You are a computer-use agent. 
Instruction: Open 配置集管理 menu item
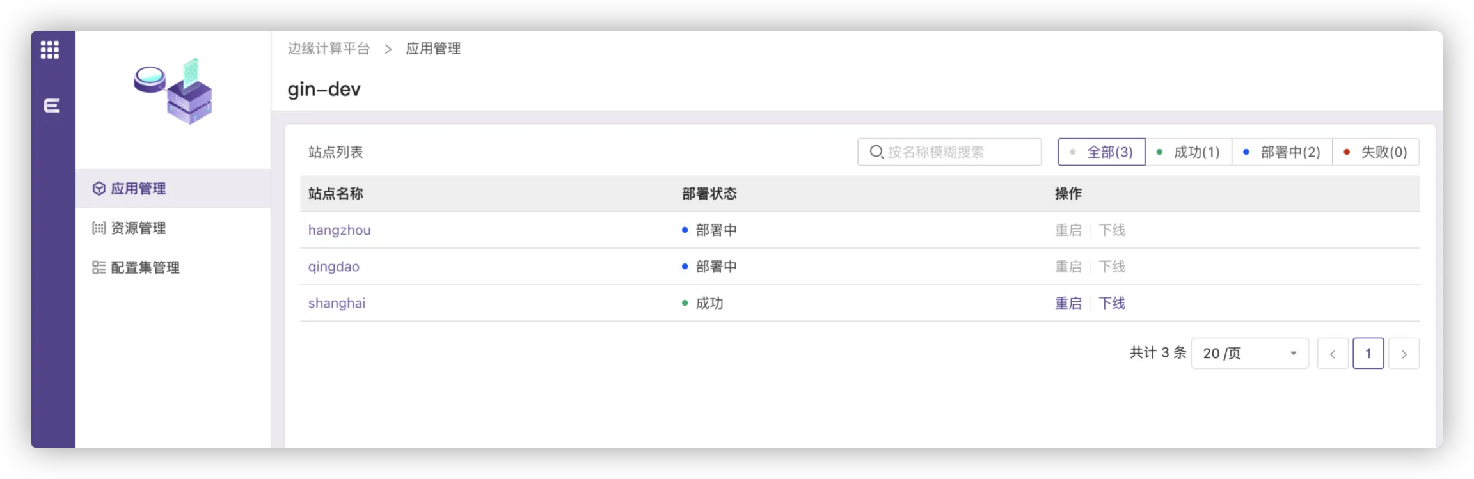(145, 268)
